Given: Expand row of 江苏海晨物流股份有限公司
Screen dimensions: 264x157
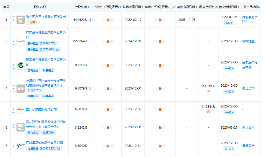Looking at the screenshot, I should [13, 146].
